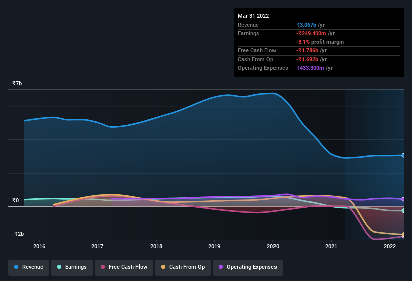Click the -₹1.692b cash from op value
Viewport: 412px width, 281px height.
click(x=307, y=59)
